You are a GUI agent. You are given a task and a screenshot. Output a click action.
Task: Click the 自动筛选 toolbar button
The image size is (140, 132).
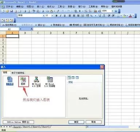pyautogui.click(x=9, y=25)
